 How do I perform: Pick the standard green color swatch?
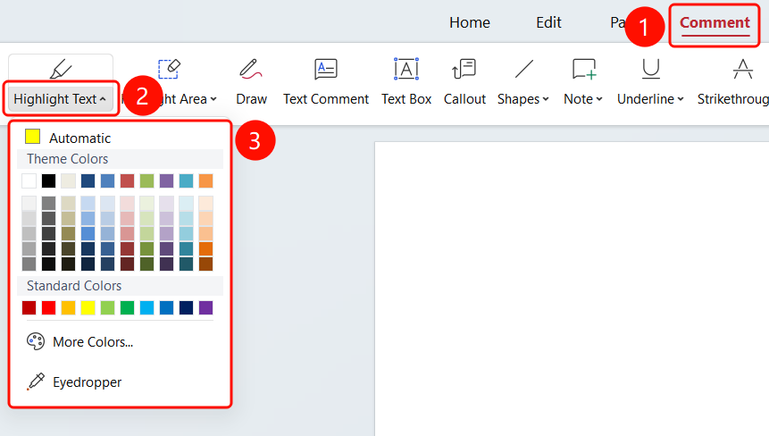127,307
